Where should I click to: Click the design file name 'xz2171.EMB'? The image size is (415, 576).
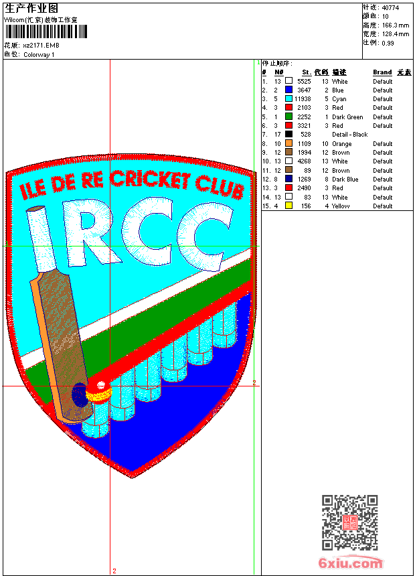click(41, 46)
